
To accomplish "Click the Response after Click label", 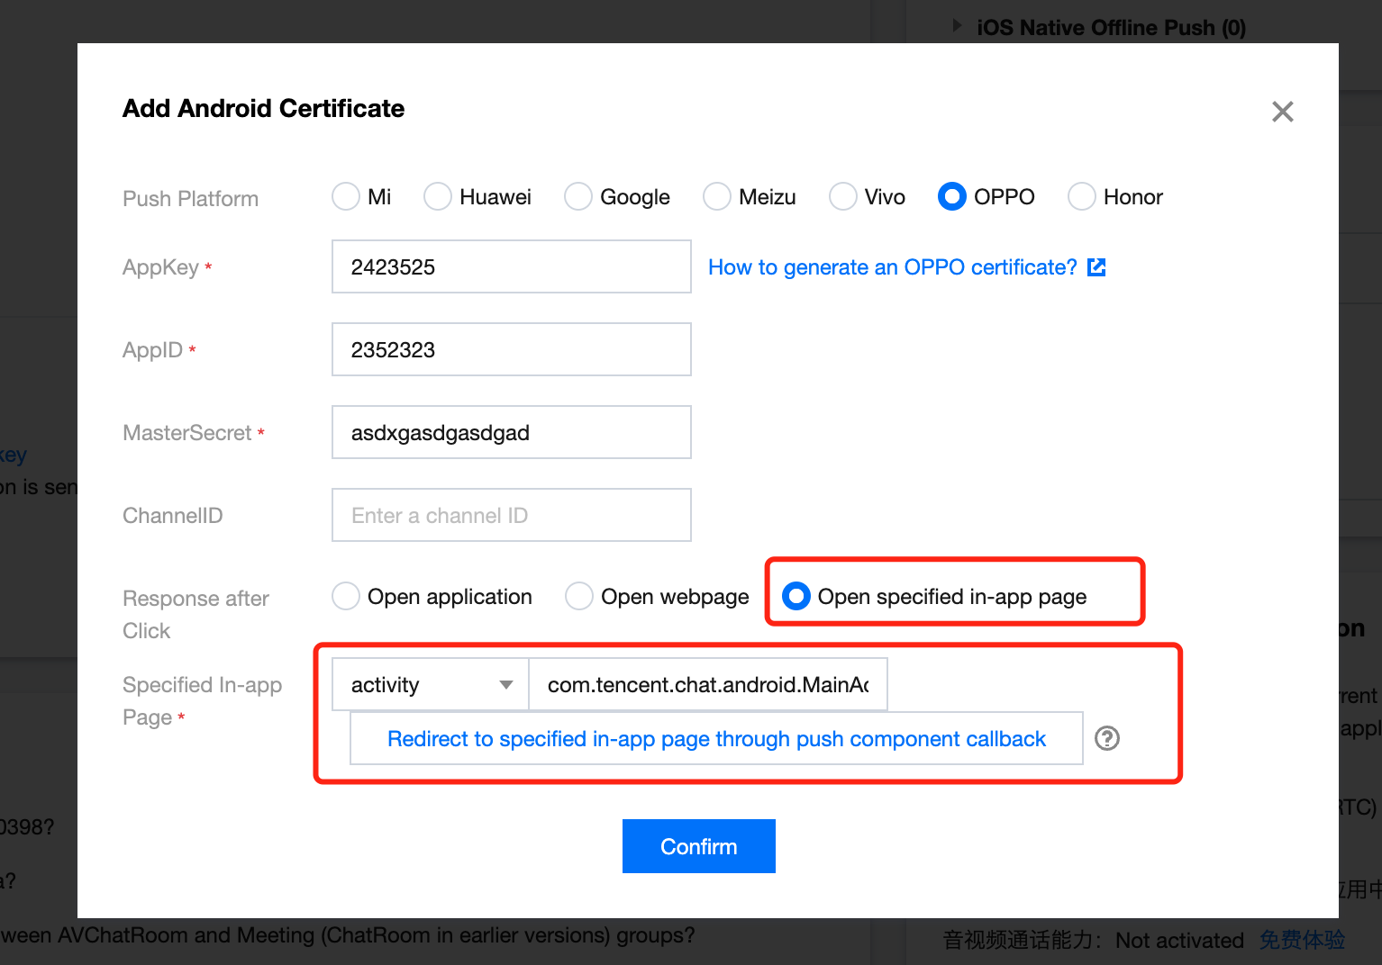I will point(196,614).
